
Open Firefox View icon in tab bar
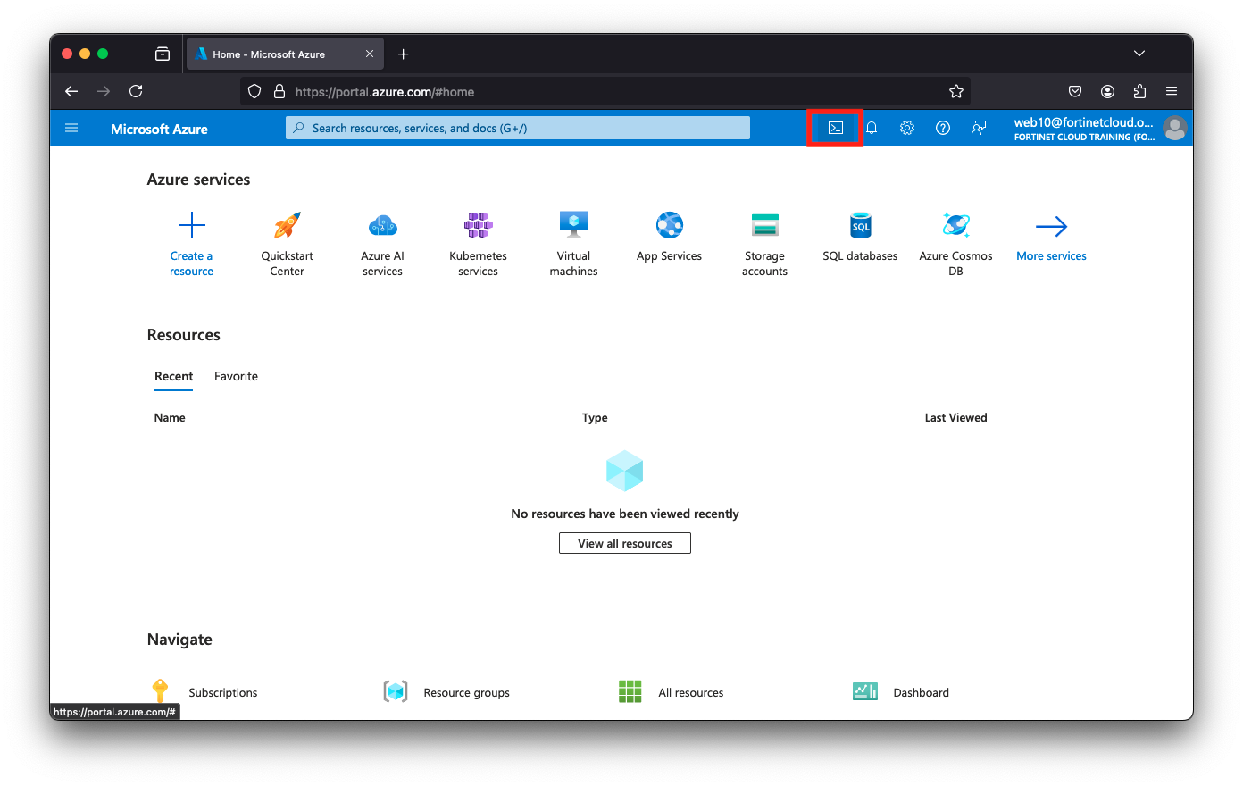(163, 54)
